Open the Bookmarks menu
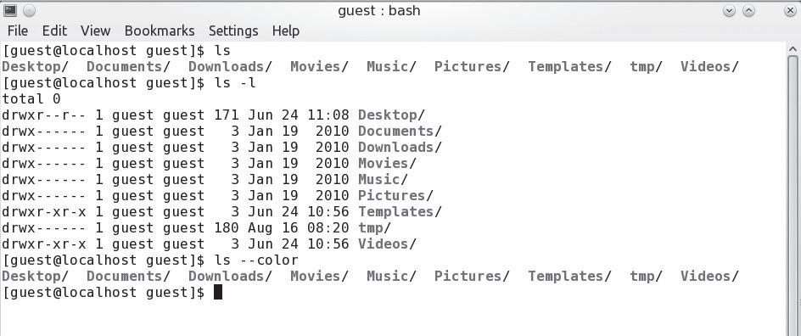801x336 pixels. click(x=160, y=31)
